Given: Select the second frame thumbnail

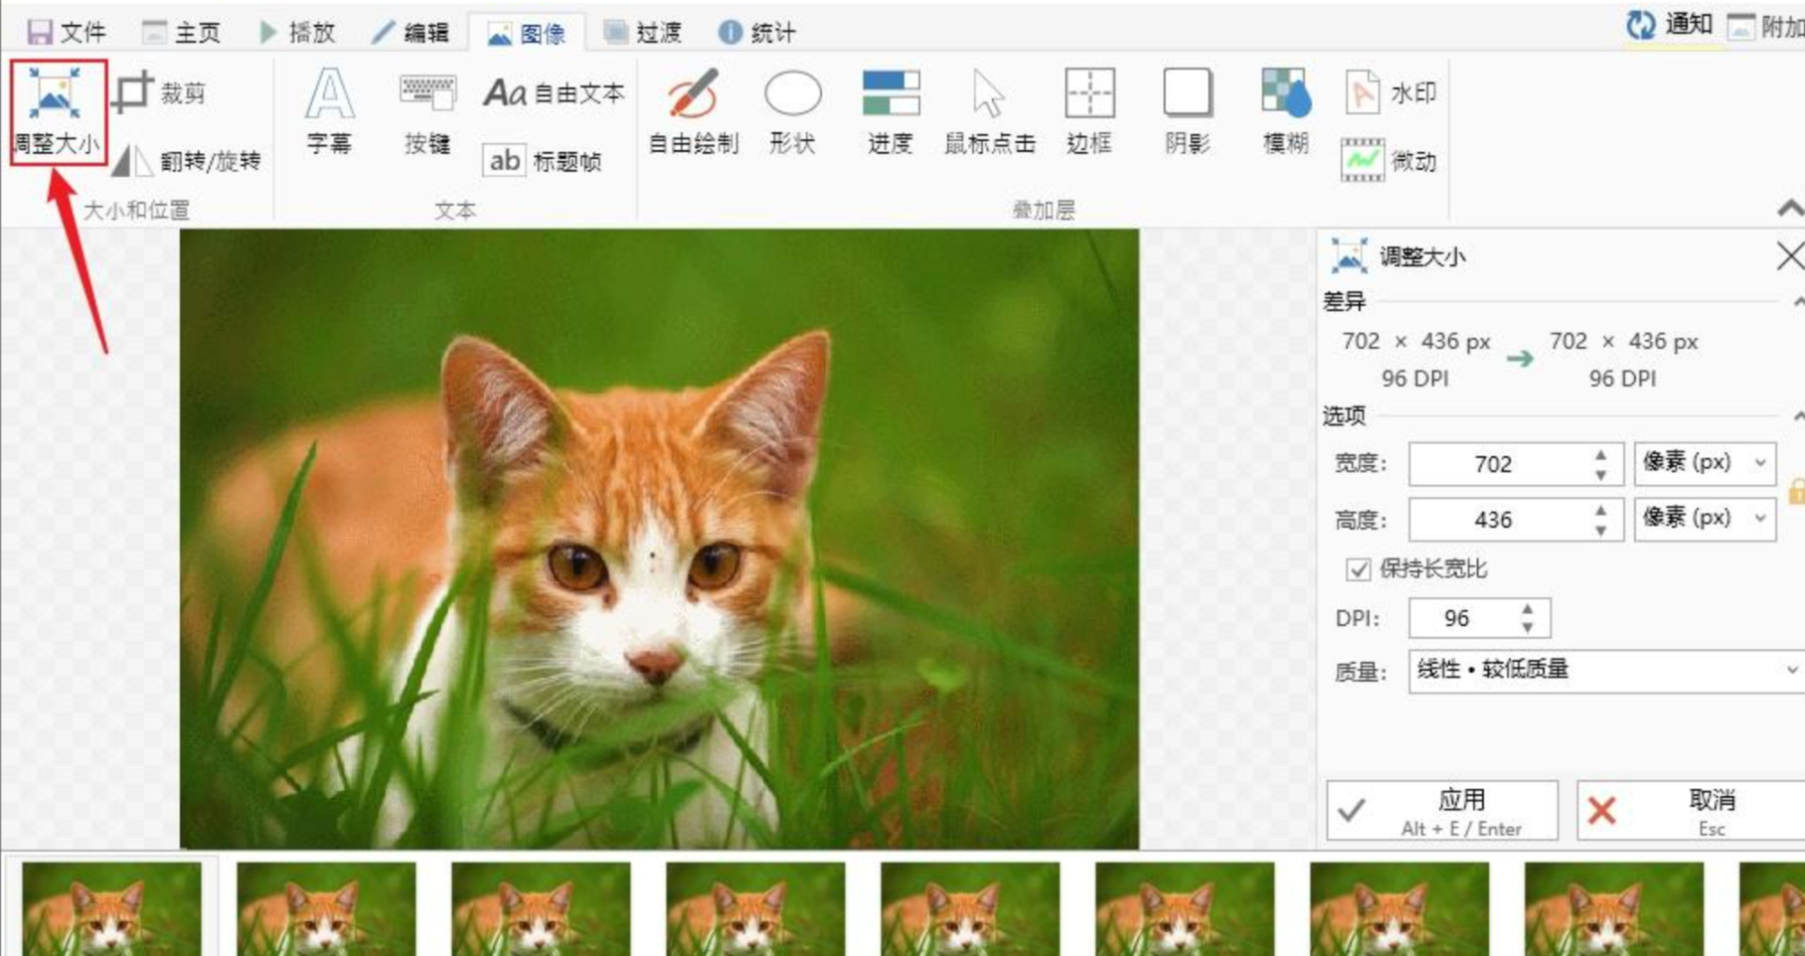Looking at the screenshot, I should point(326,908).
